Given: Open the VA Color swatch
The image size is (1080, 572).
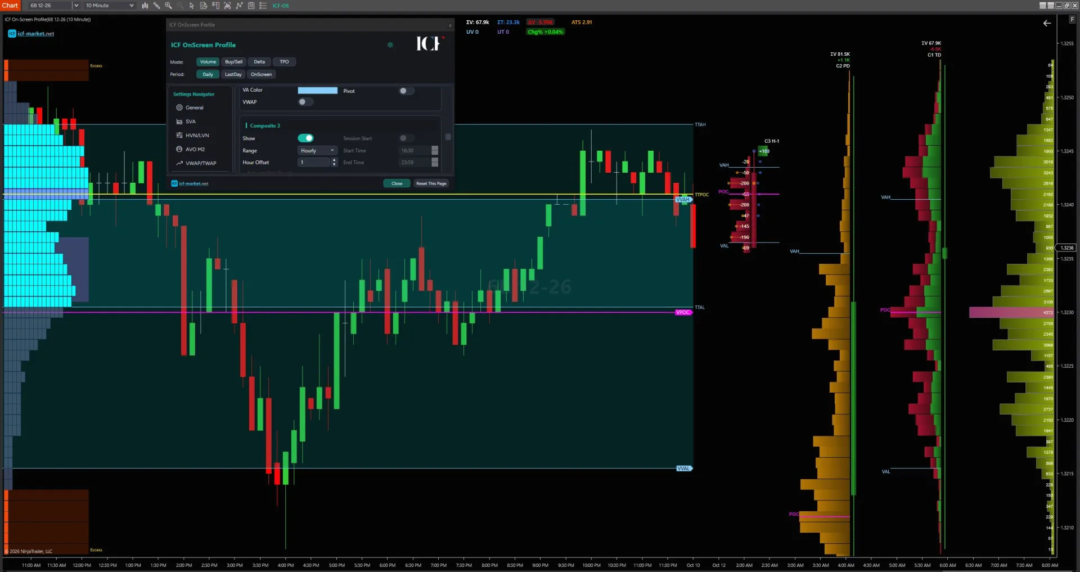Looking at the screenshot, I should coord(318,91).
